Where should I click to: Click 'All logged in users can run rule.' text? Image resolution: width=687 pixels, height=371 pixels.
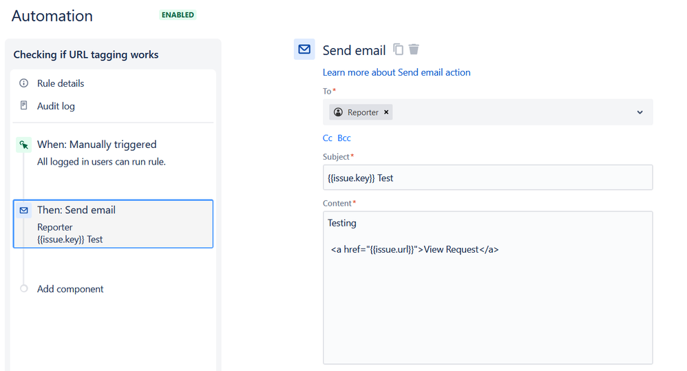(101, 162)
